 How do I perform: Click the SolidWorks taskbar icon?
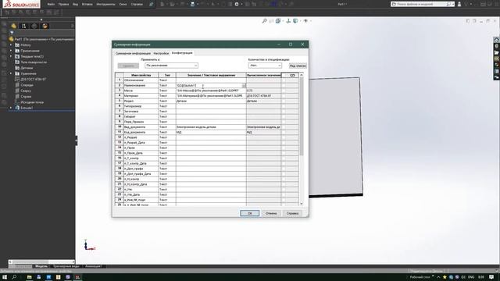click(x=77, y=277)
